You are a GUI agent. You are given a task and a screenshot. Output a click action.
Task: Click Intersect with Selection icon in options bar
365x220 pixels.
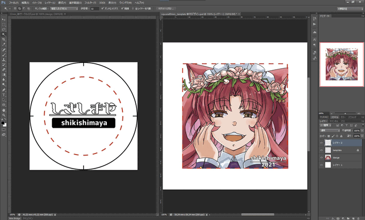(x=28, y=9)
